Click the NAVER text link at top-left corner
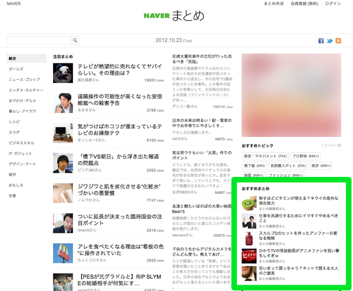The width and height of the screenshot is (353, 291). pos(14,4)
